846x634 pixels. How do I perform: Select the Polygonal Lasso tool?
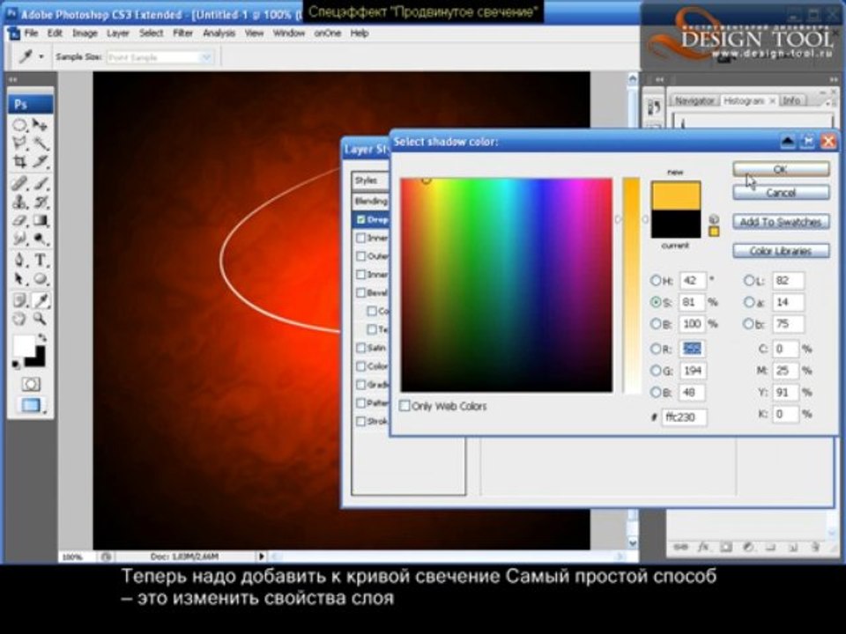point(20,144)
